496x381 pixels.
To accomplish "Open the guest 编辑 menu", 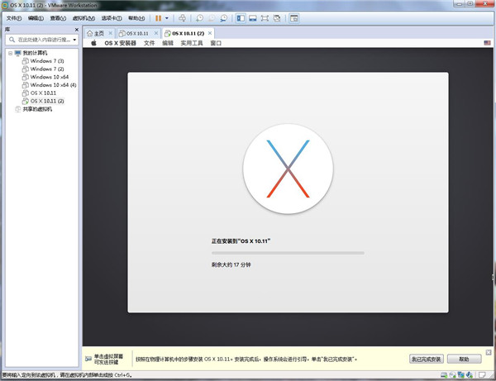I will [168, 43].
